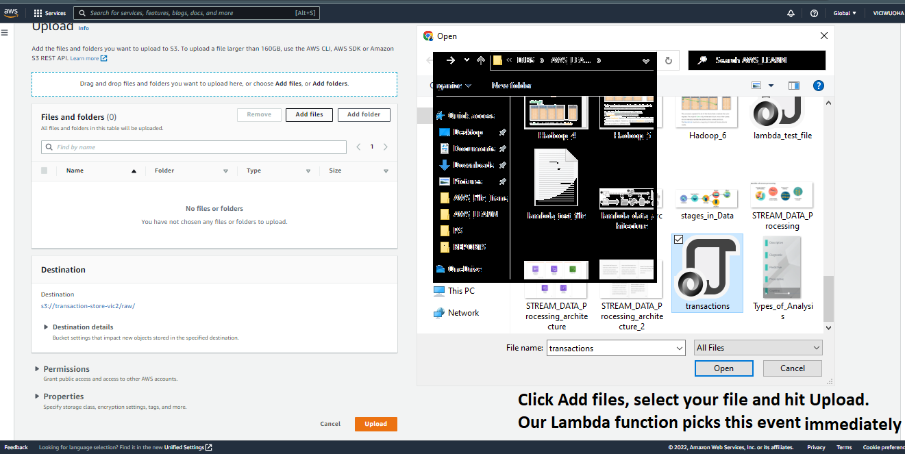This screenshot has width=905, height=454.
Task: Click the AWS top search bar
Action: pos(196,13)
